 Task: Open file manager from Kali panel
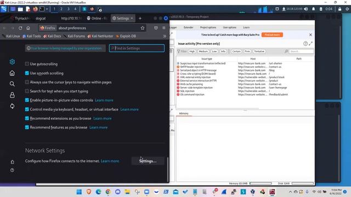[20, 9]
